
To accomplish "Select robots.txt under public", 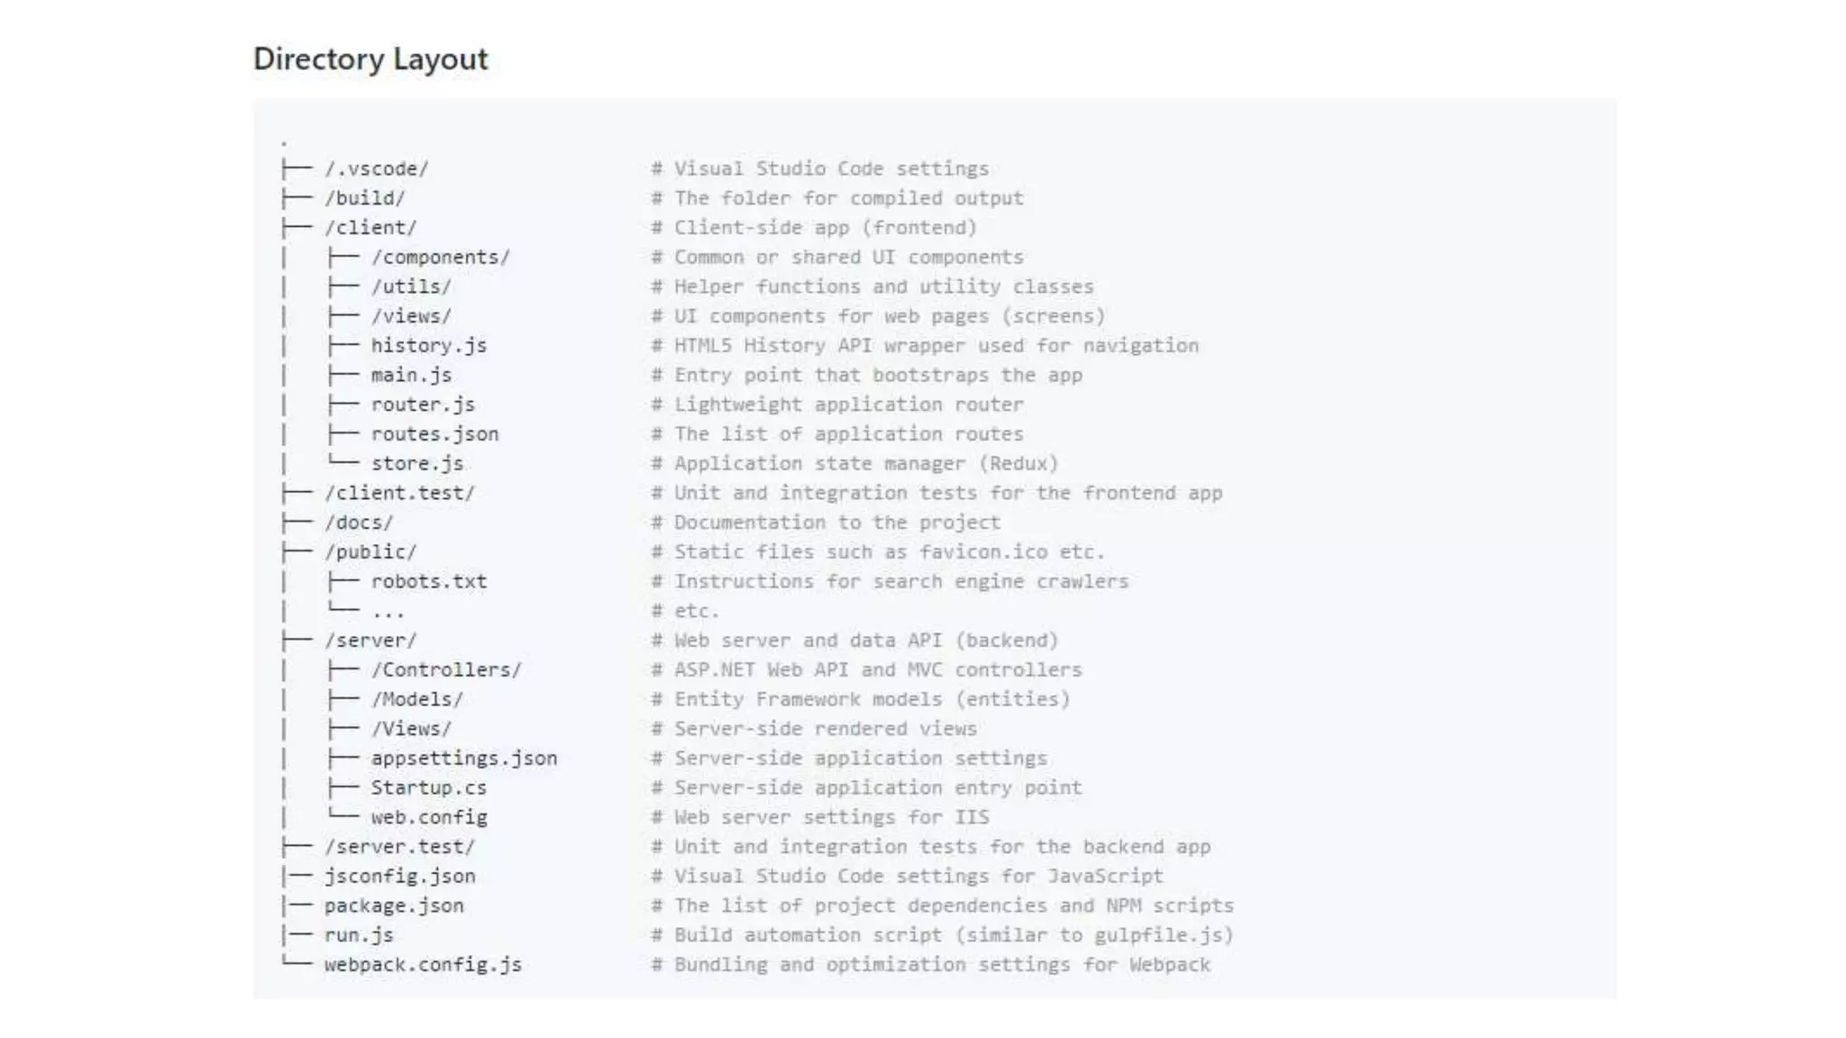I will pos(428,582).
